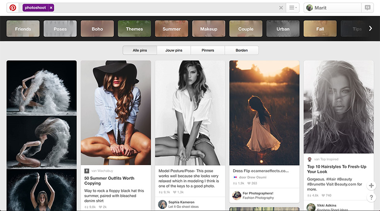Viewport: 380px width, 211px height.
Task: Select the Alle pins tab
Action: (x=140, y=50)
